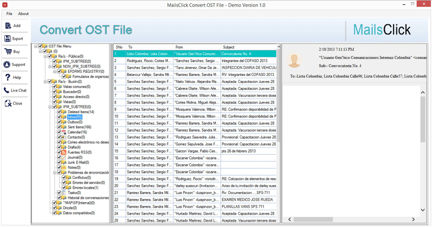Sort by the To column header
The image size is (432, 227).
coord(150,47)
